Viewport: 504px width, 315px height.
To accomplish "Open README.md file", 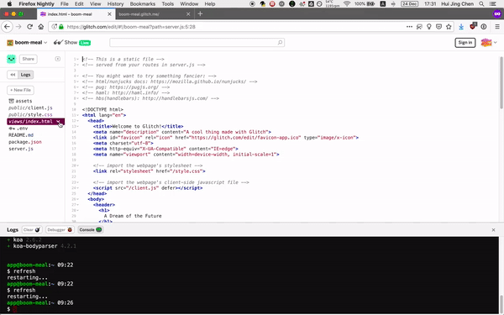I will point(21,135).
